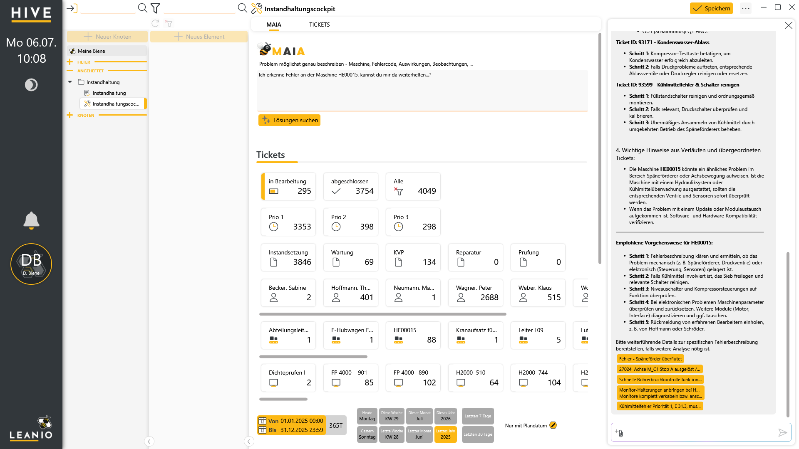Select the 'in Bearbeitung' ticket tile
799x449 pixels.
pyautogui.click(x=288, y=186)
